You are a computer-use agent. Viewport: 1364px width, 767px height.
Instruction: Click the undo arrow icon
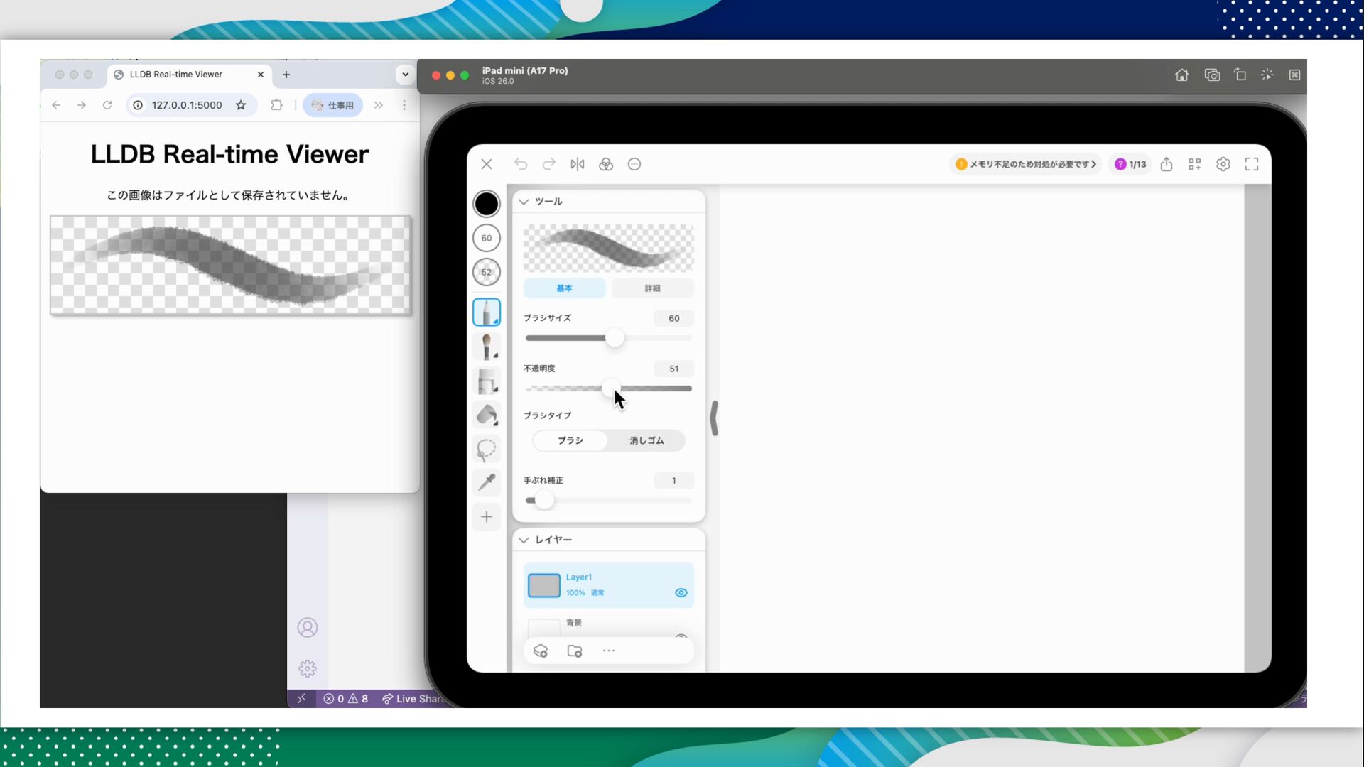click(521, 164)
